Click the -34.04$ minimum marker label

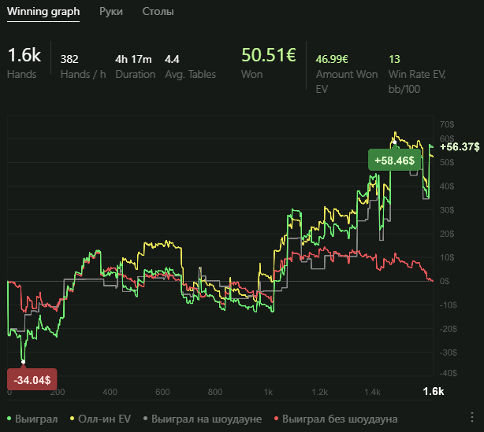(32, 379)
